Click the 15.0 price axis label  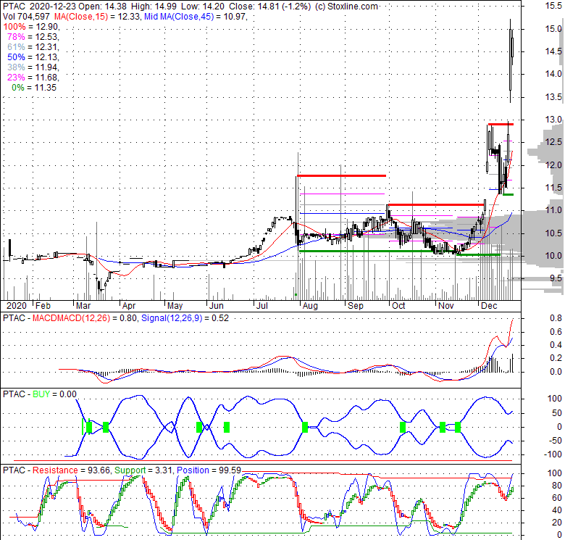pos(553,29)
